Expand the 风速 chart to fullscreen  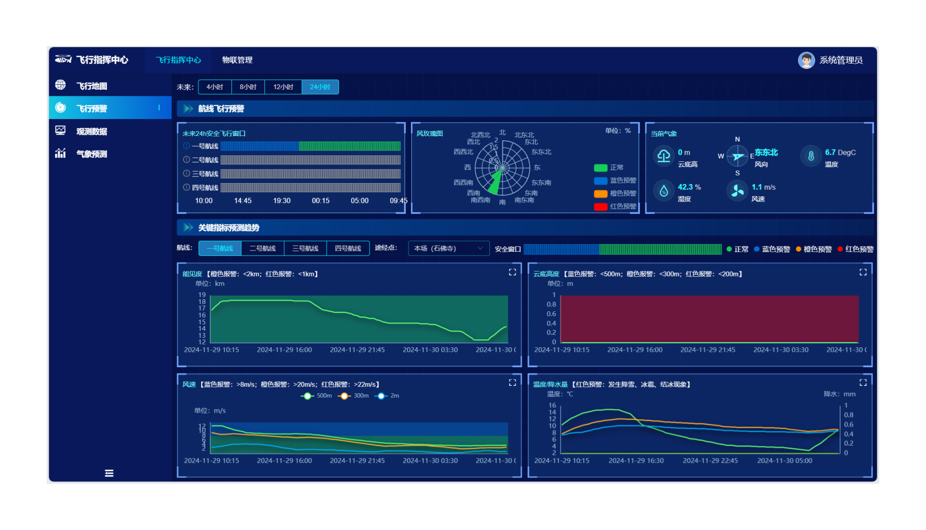(512, 383)
